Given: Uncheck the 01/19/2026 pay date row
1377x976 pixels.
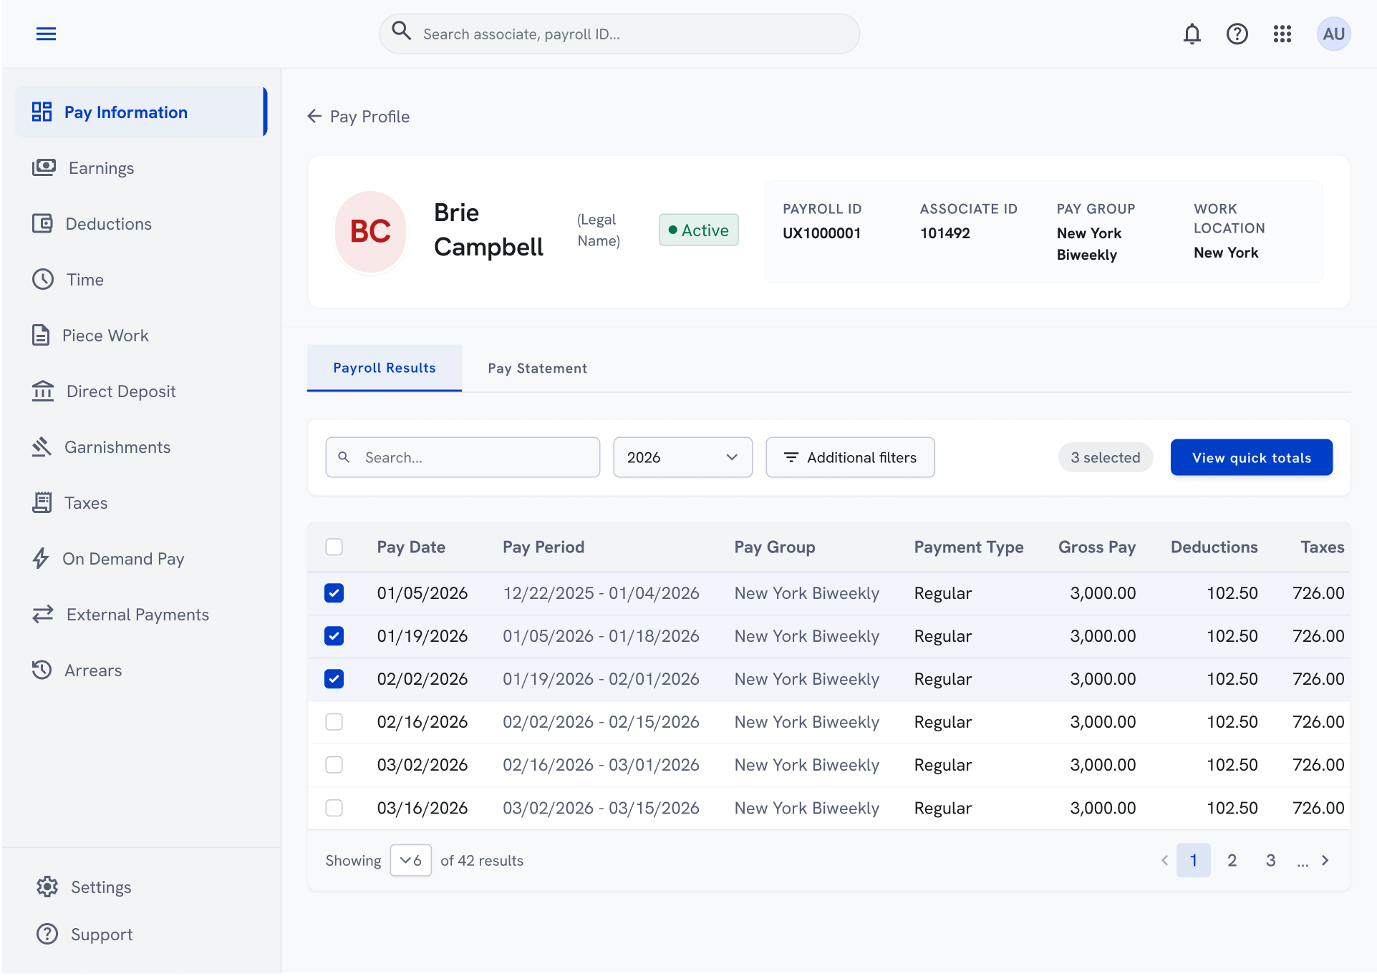Looking at the screenshot, I should 334,635.
